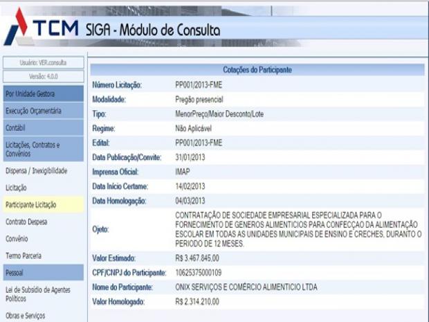
Task: Click the Número Licitação label
Action: pos(117,85)
